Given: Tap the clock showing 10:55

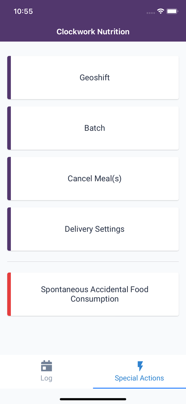Looking at the screenshot, I should point(23,11).
